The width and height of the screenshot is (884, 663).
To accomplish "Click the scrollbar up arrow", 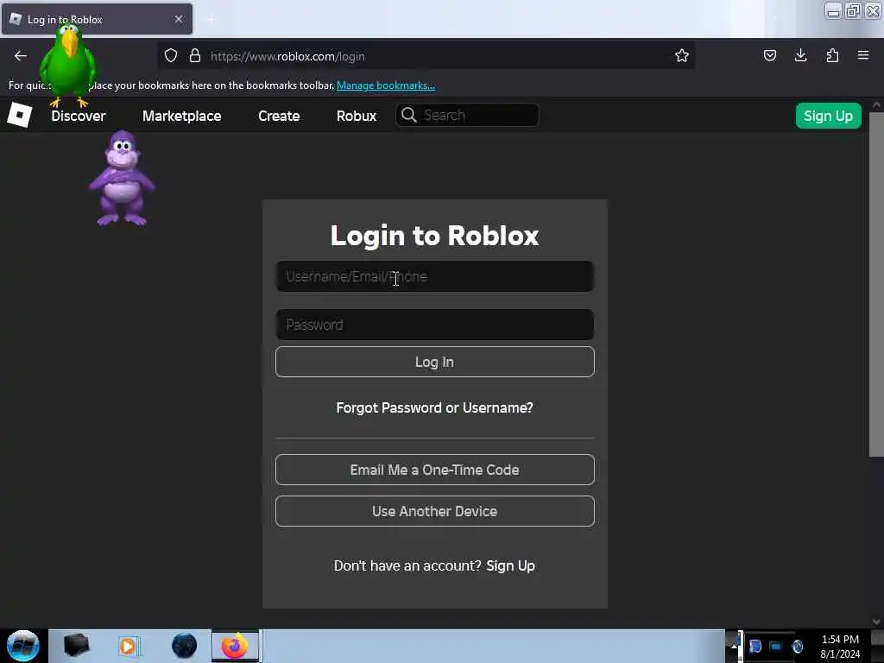I will point(876,105).
